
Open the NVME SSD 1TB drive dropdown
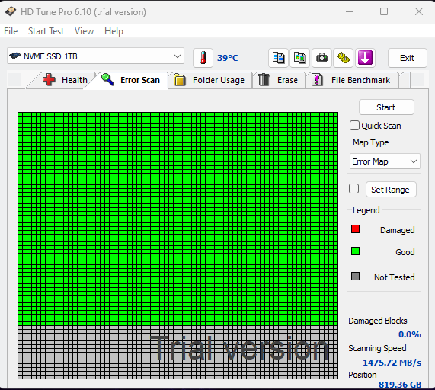[95, 56]
